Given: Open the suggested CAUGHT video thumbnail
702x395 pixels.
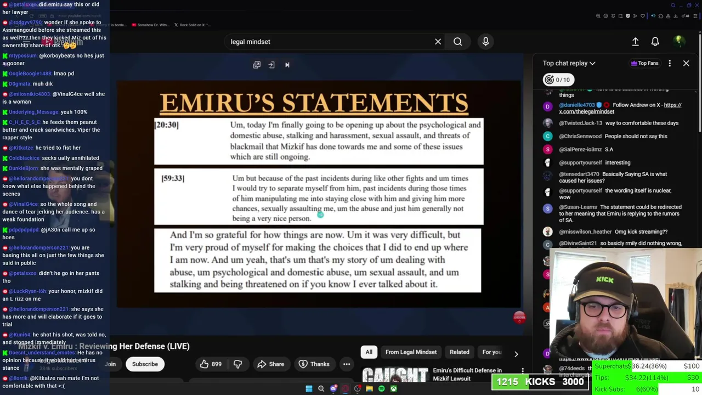Looking at the screenshot, I should 395,374.
